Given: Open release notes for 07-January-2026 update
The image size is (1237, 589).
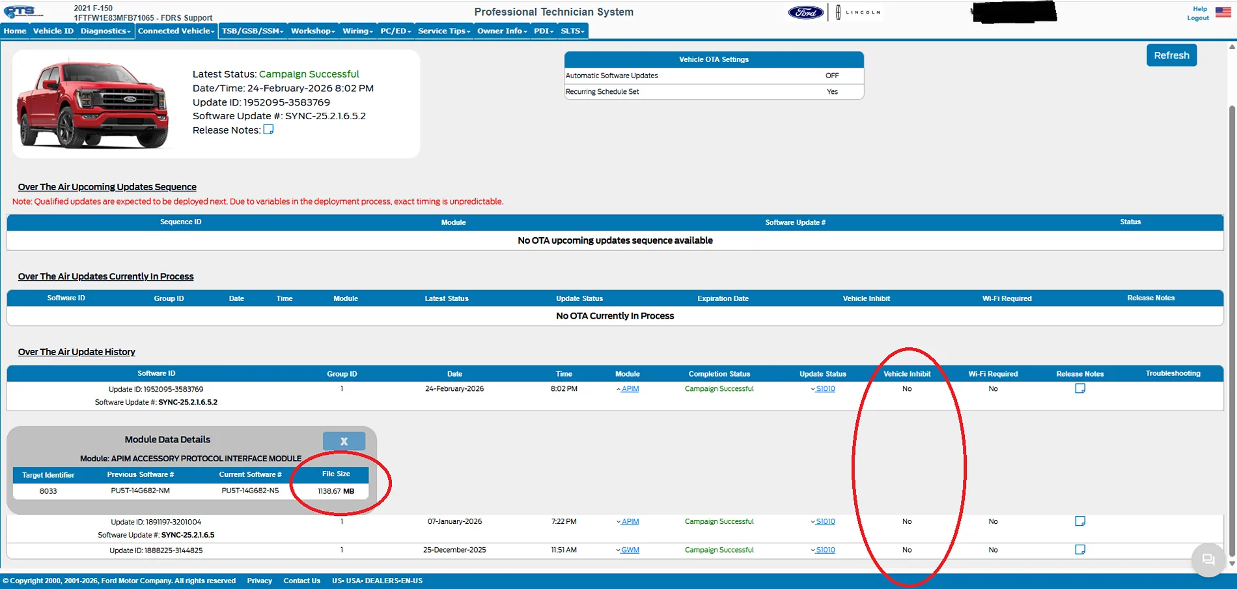Looking at the screenshot, I should 1080,521.
